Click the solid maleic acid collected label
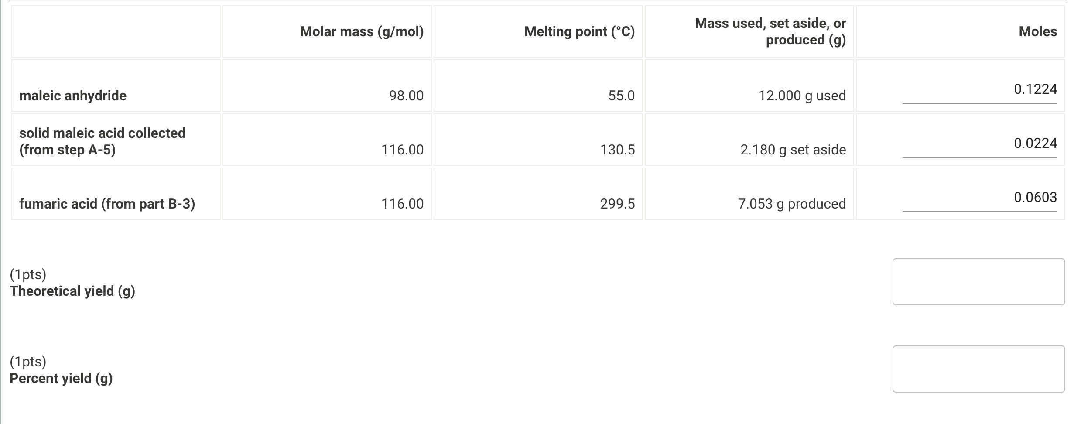1081x424 pixels. [x=103, y=141]
